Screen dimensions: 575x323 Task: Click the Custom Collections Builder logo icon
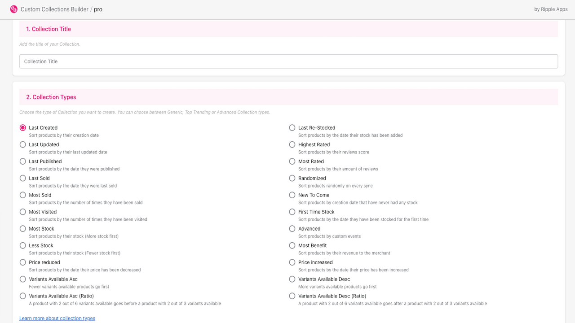[13, 9]
